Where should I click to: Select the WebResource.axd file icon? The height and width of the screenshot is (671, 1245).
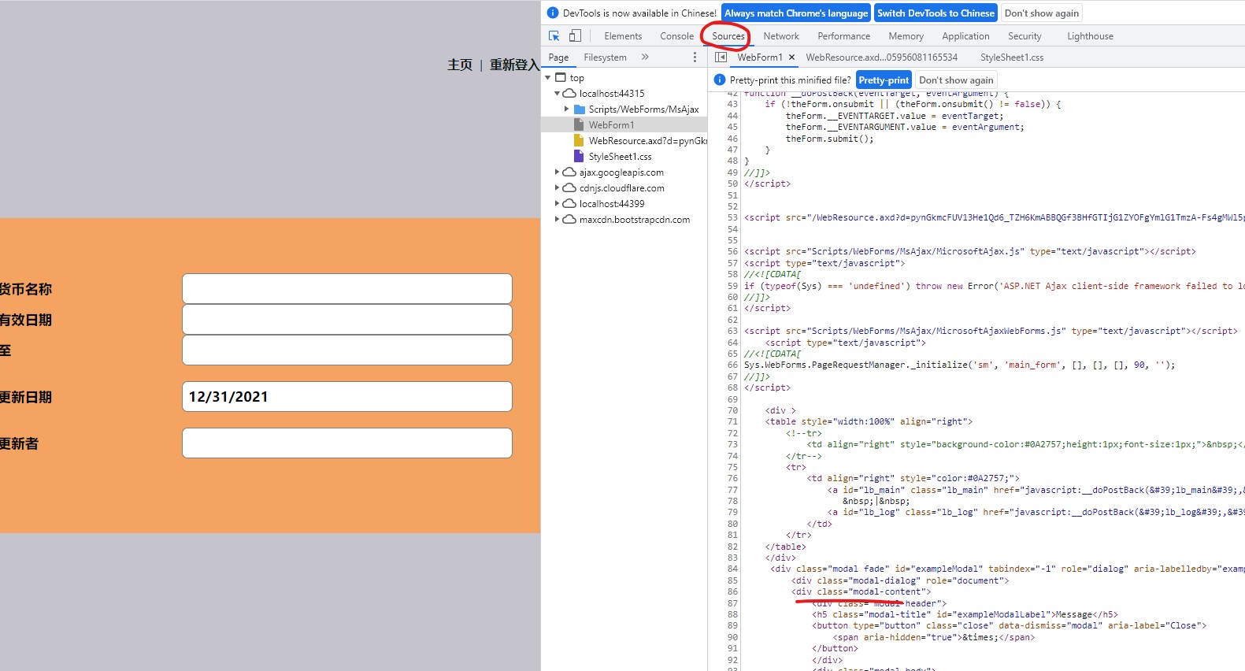(580, 141)
